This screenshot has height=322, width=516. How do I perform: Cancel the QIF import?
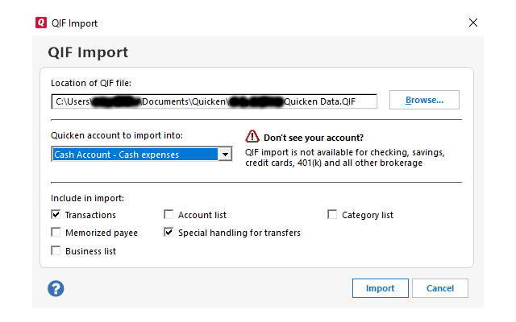click(x=440, y=288)
